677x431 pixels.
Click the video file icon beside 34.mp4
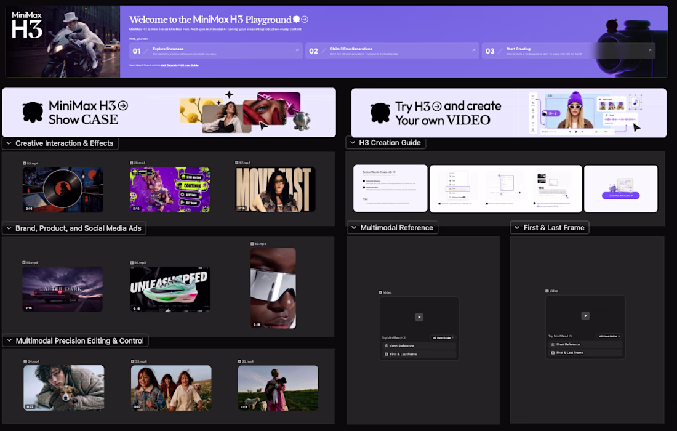pos(25,361)
